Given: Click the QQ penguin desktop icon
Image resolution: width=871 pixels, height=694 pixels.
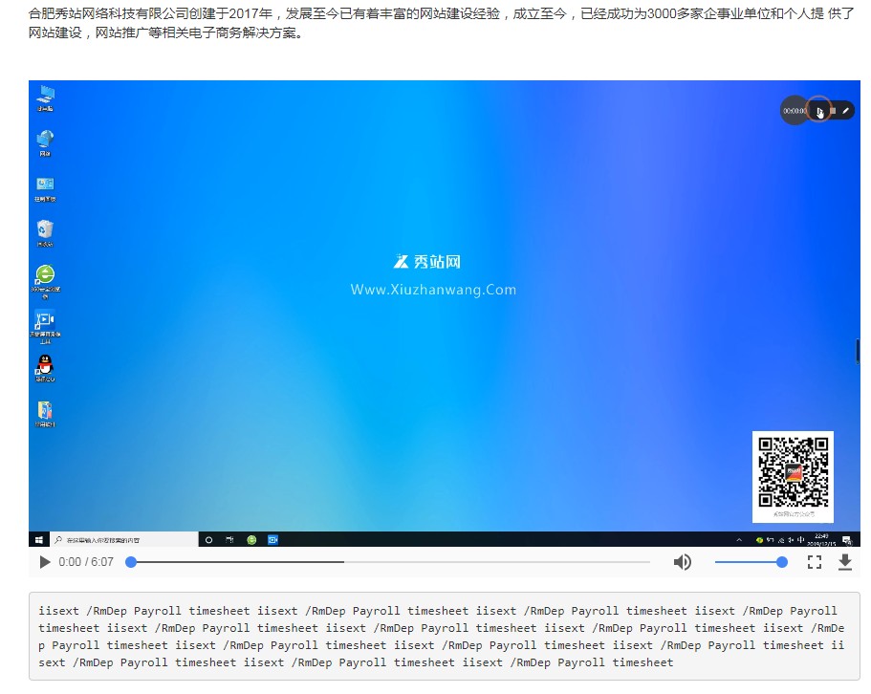Looking at the screenshot, I should pos(45,365).
